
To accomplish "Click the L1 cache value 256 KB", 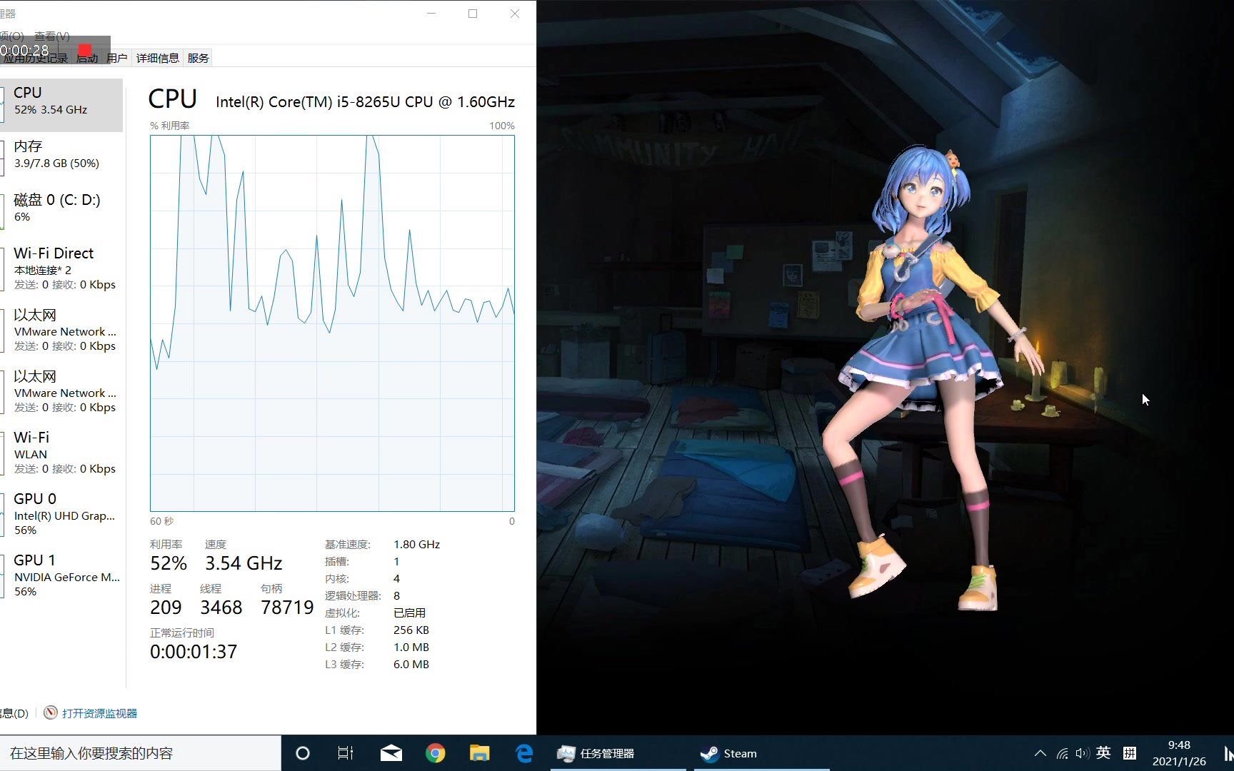I will pos(411,630).
